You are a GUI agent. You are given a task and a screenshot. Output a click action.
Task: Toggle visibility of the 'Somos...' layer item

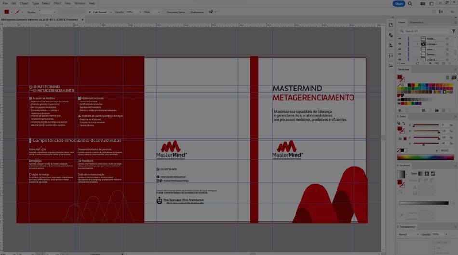[400, 54]
